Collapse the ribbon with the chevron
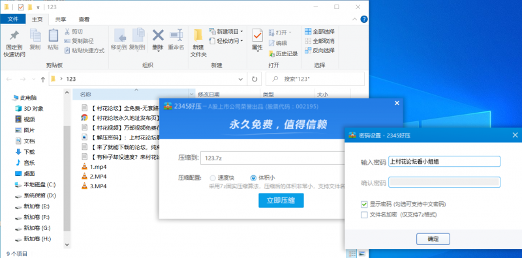The image size is (522, 258). coord(355,19)
